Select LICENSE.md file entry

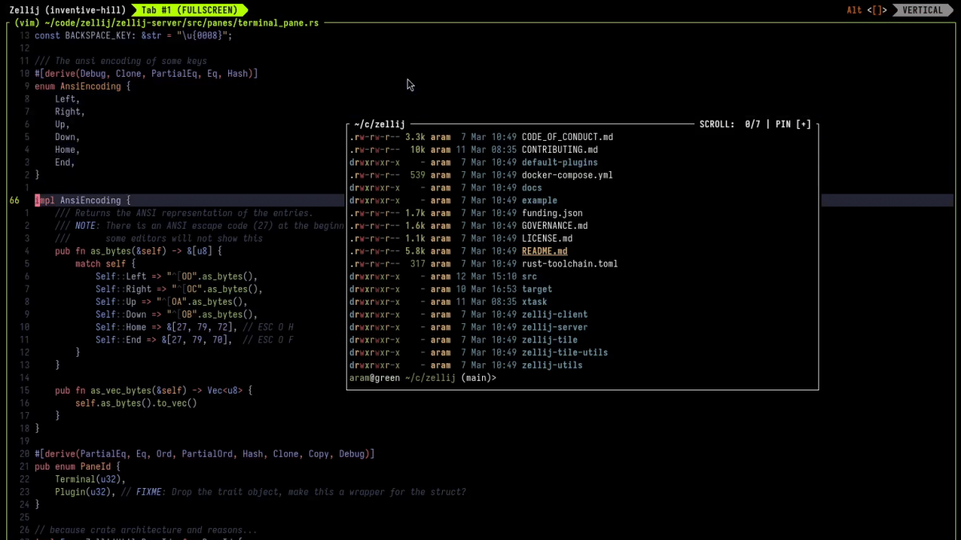(547, 238)
